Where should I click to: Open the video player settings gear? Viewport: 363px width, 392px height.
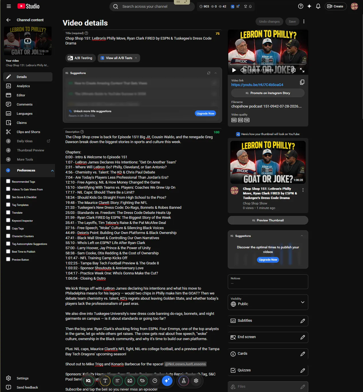pos(293,70)
